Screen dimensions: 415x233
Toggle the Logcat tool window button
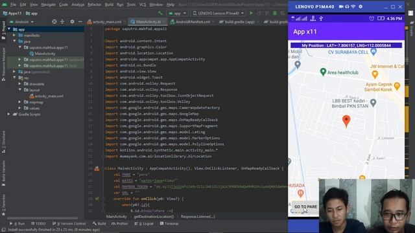coord(144,223)
